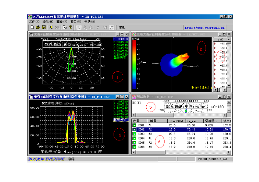
Task: Click the V/C header of 3D data list
Action: pyautogui.click(x=220, y=39)
